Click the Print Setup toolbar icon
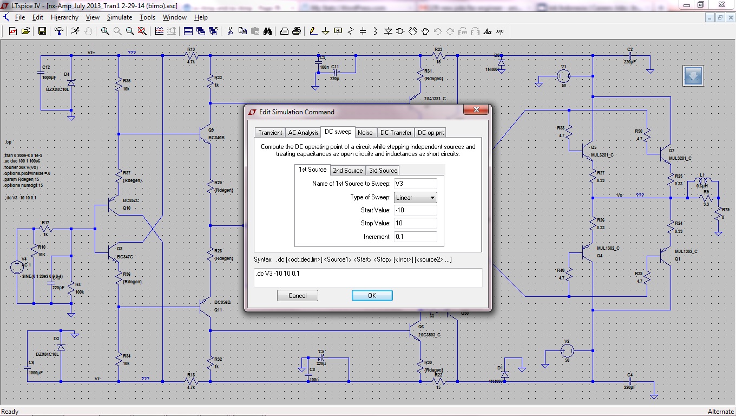736x416 pixels. [284, 31]
